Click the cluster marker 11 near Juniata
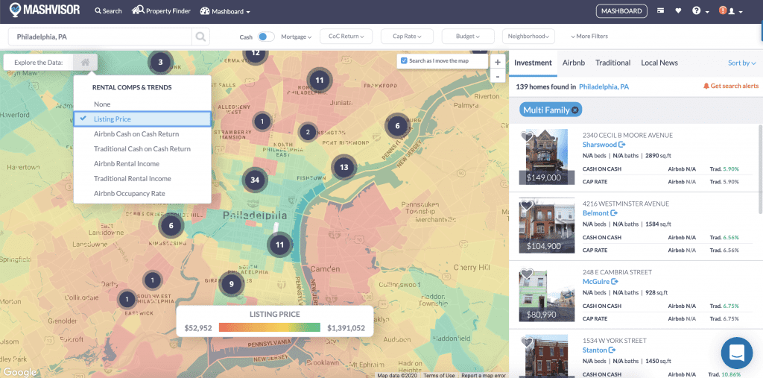Image resolution: width=763 pixels, height=378 pixels. tap(319, 81)
